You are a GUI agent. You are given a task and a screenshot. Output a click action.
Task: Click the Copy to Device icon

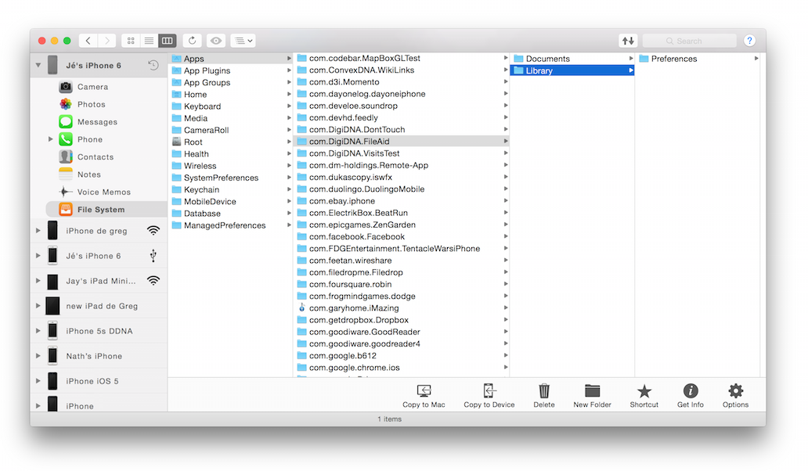pyautogui.click(x=489, y=390)
